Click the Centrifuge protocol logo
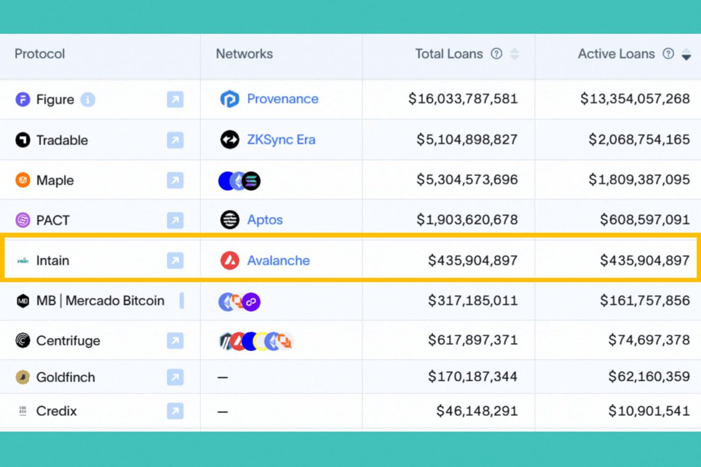This screenshot has height=467, width=701. [x=23, y=341]
